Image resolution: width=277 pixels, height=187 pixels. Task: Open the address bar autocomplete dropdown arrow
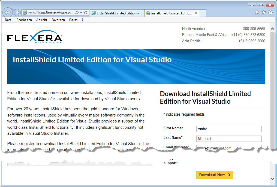coord(81,13)
